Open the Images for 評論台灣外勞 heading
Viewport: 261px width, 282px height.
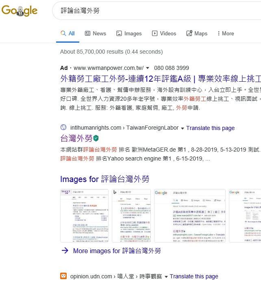pyautogui.click(x=105, y=179)
